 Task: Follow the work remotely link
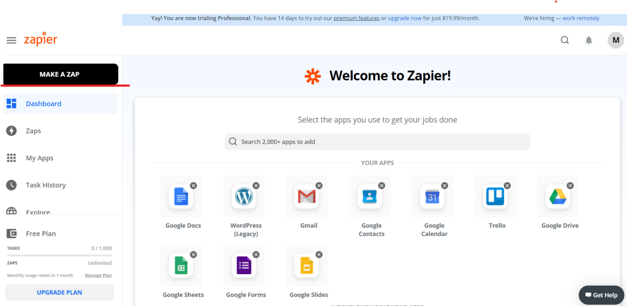click(x=581, y=18)
